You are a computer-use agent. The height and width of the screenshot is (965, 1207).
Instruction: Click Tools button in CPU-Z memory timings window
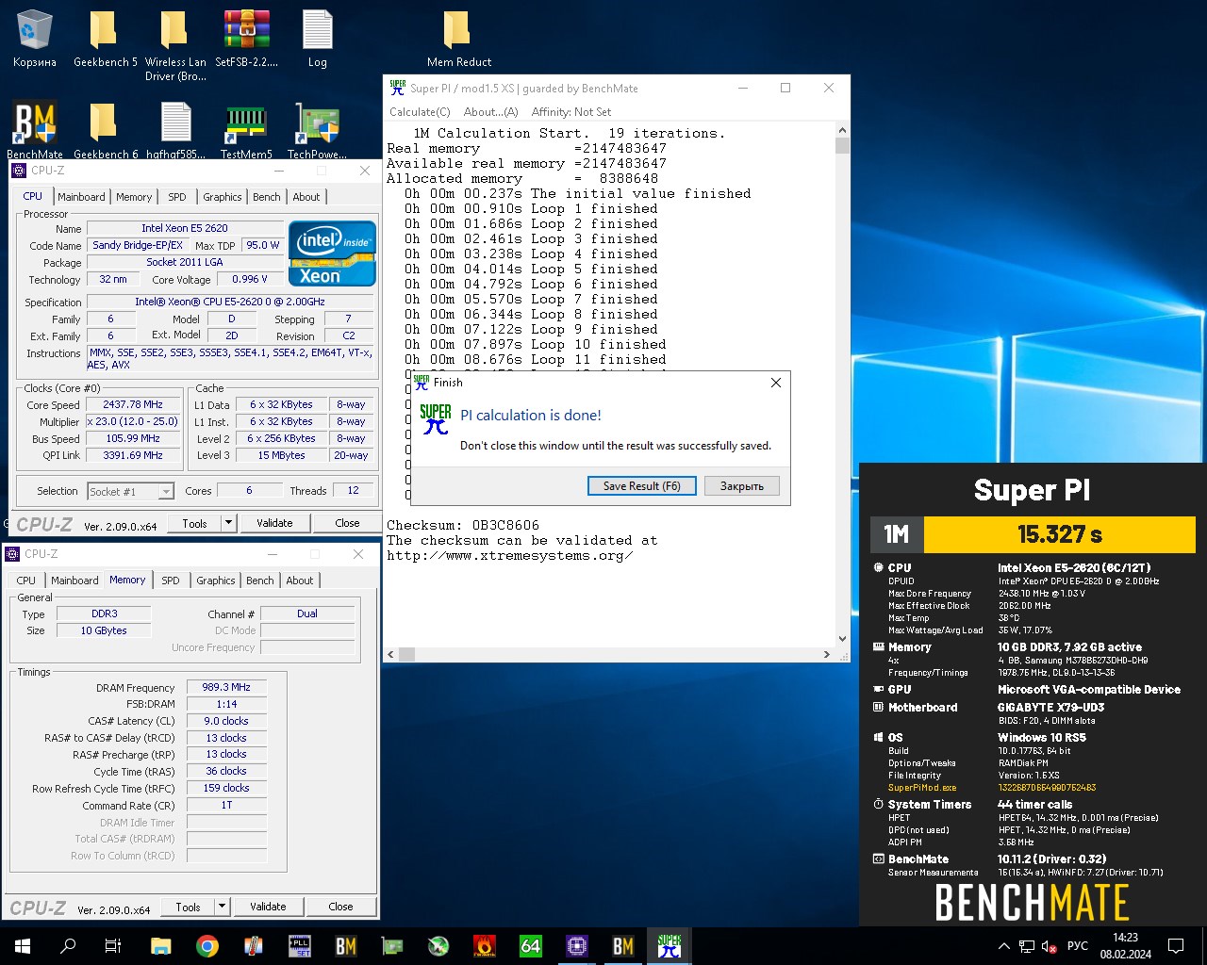pyautogui.click(x=188, y=907)
